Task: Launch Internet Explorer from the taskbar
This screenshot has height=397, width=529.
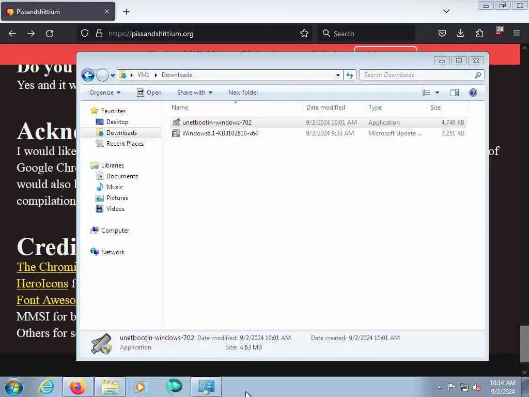Action: 46,387
